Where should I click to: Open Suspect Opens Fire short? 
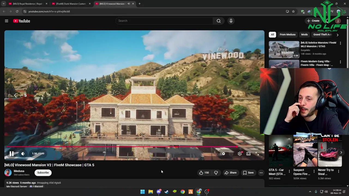tap(305, 151)
